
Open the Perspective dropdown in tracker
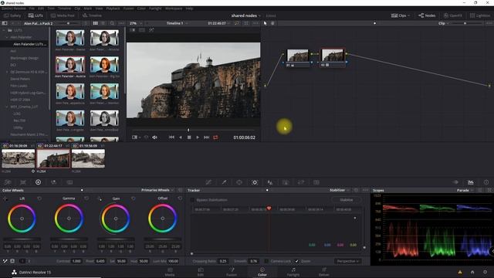[x=348, y=261]
